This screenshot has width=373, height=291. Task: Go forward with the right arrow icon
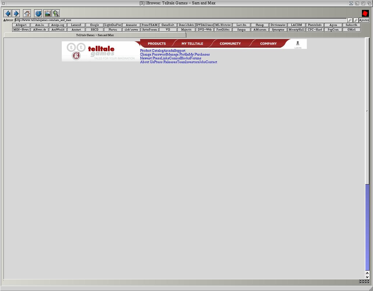(x=16, y=13)
